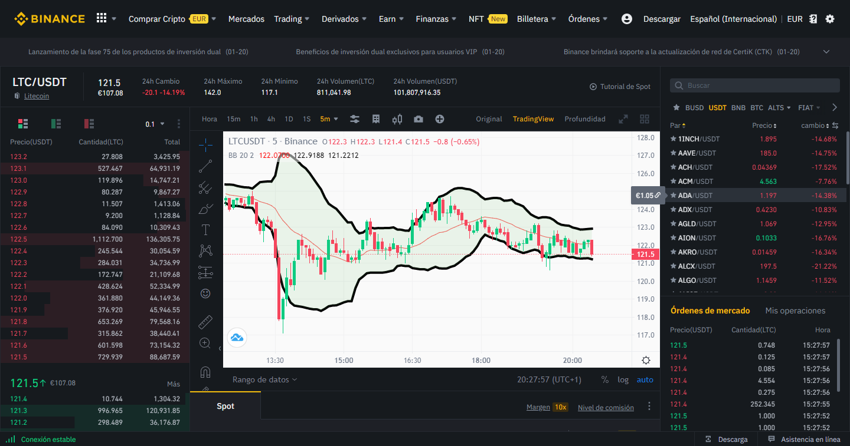Select the crosshair cursor tool
Image resolution: width=850 pixels, height=446 pixels.
[205, 144]
